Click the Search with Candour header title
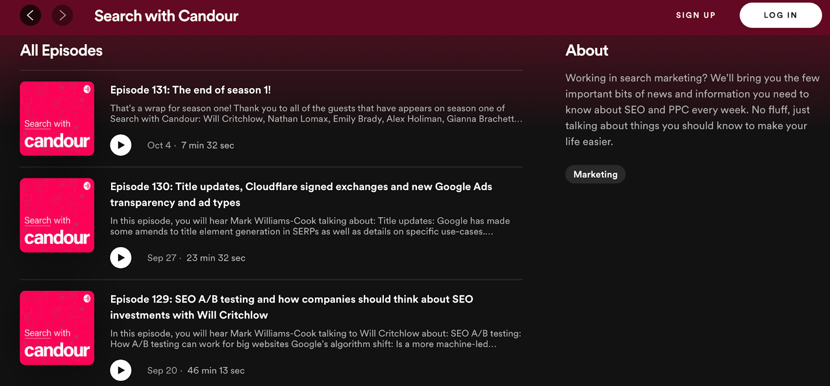 (x=166, y=16)
